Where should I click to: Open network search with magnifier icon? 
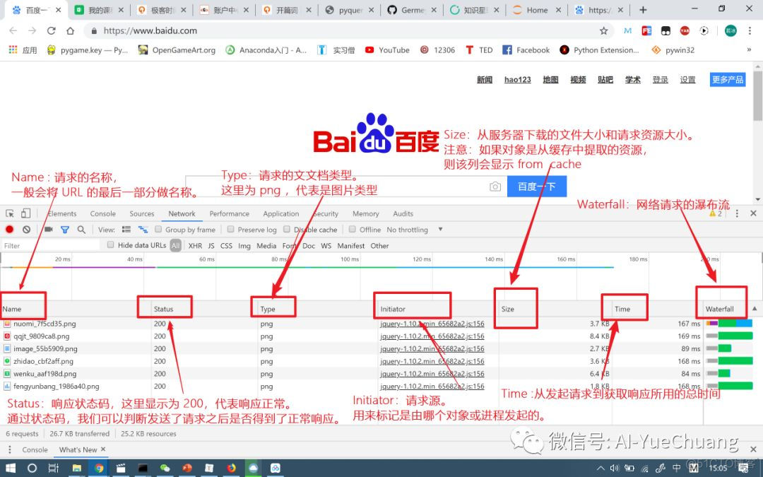[81, 229]
